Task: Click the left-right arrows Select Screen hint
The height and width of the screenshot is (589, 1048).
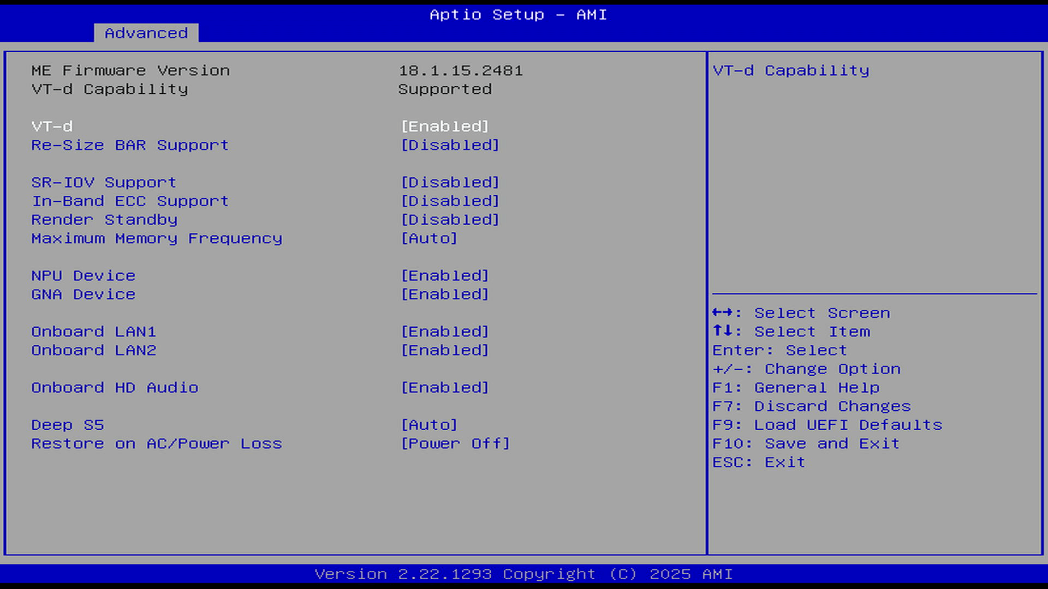Action: (x=801, y=313)
